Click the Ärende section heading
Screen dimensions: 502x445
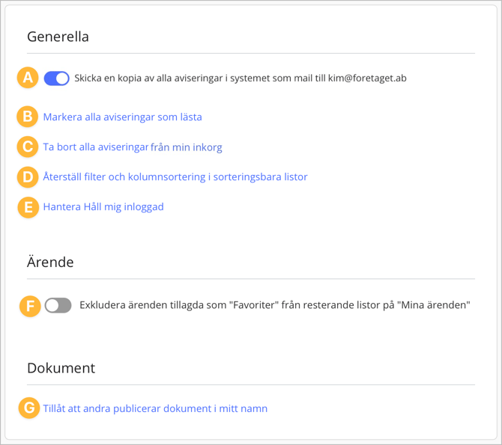tap(50, 263)
